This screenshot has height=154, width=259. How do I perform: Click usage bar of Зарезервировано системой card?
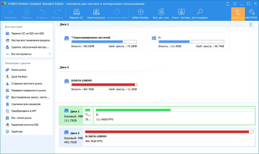pyautogui.click(x=104, y=42)
